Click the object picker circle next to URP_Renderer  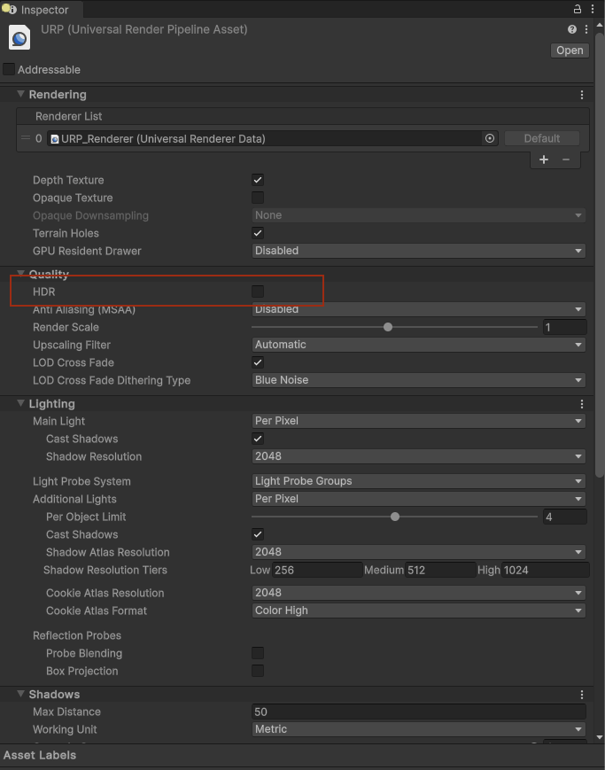[490, 138]
